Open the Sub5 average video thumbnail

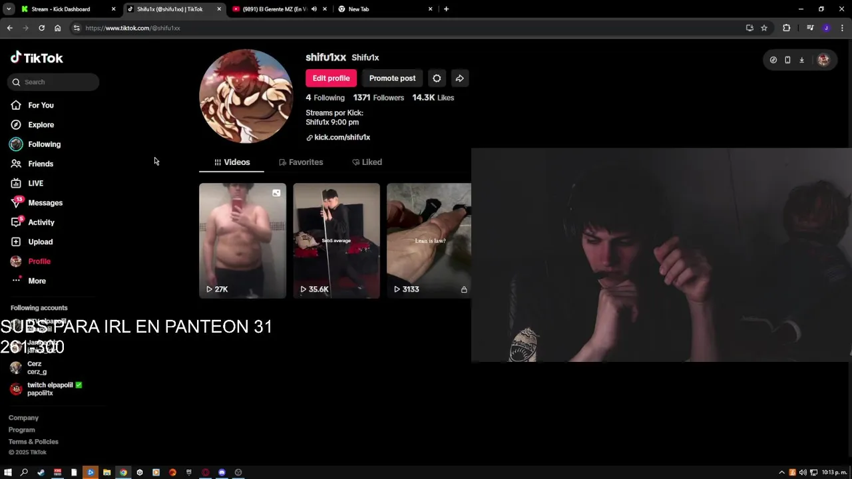(x=336, y=241)
